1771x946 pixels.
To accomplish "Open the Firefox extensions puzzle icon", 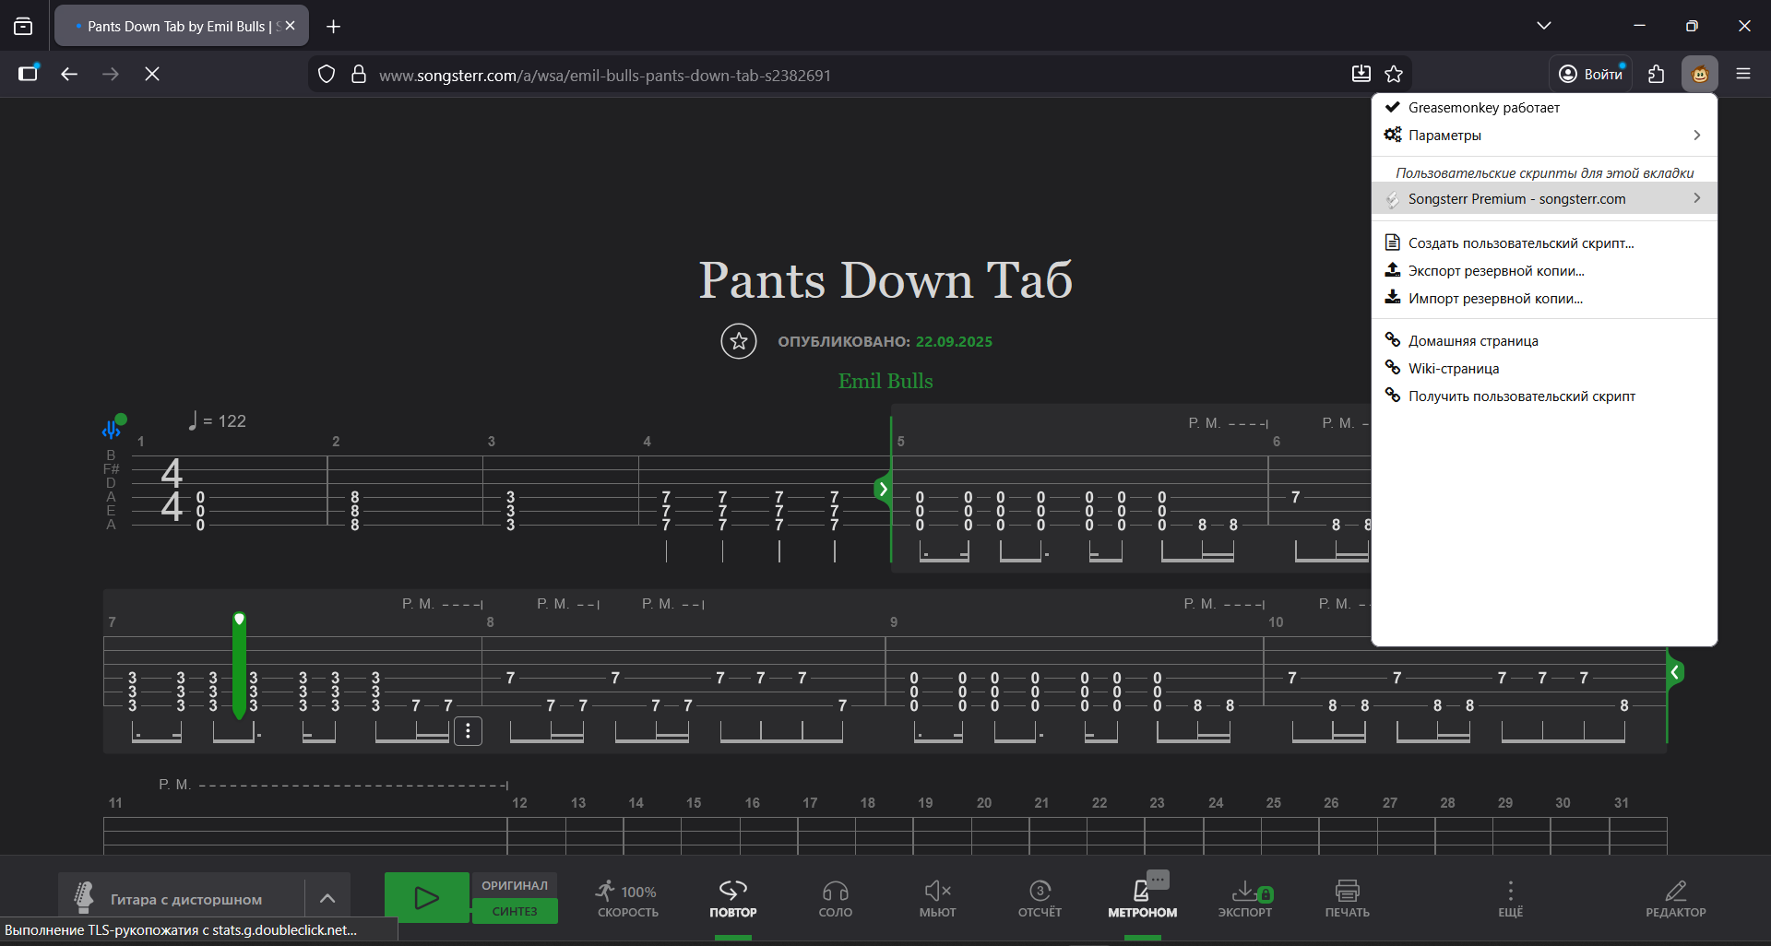I will point(1656,74).
